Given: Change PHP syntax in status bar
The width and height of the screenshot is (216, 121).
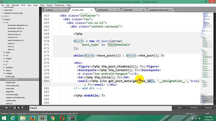Looking at the screenshot, I should [208, 114].
